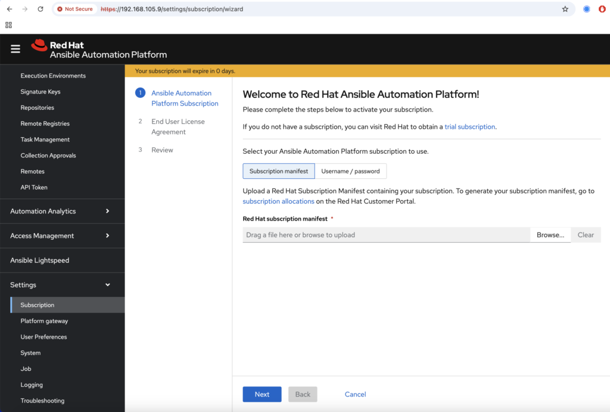Image resolution: width=610 pixels, height=412 pixels.
Task: Go to Collection Approvals
Action: click(x=48, y=156)
